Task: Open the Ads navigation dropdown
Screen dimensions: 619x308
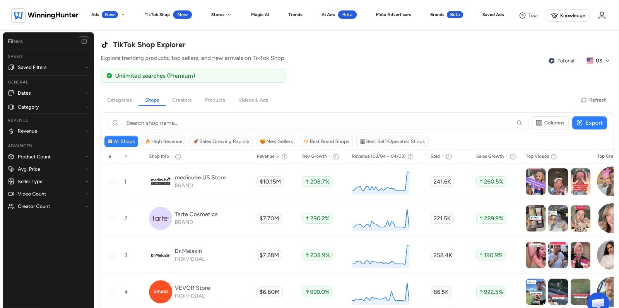Action: 108,15
